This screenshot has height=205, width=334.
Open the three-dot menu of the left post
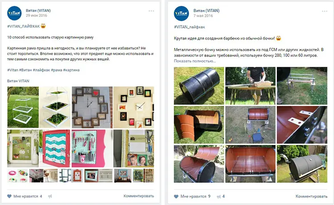tap(151, 11)
